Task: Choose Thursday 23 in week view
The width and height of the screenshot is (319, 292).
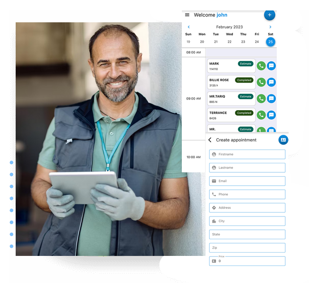Action: point(243,42)
